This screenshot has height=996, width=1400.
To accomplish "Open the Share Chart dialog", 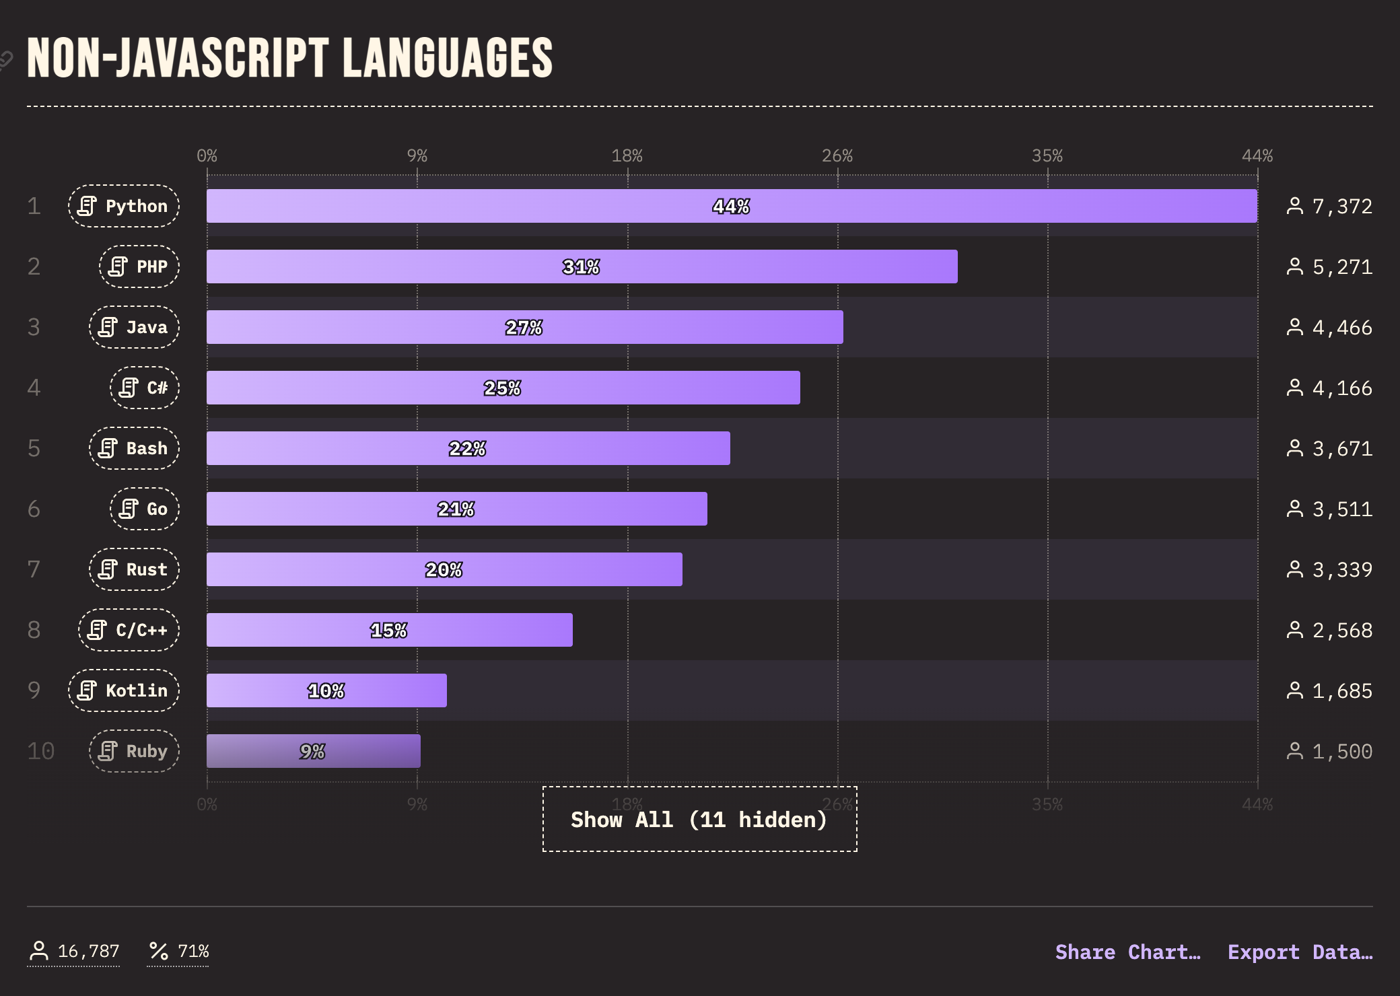I will (1127, 952).
